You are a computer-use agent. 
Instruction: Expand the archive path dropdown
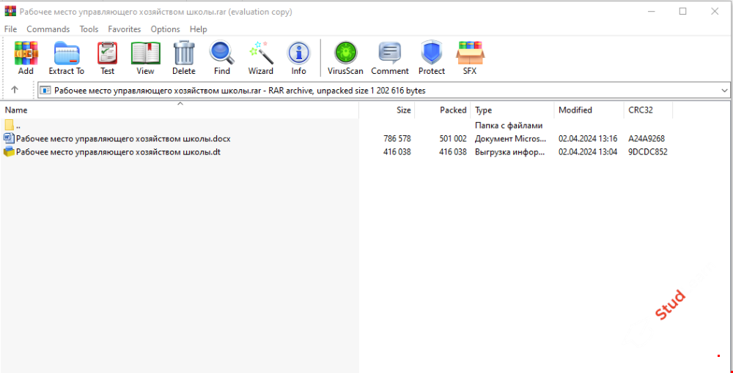click(724, 91)
